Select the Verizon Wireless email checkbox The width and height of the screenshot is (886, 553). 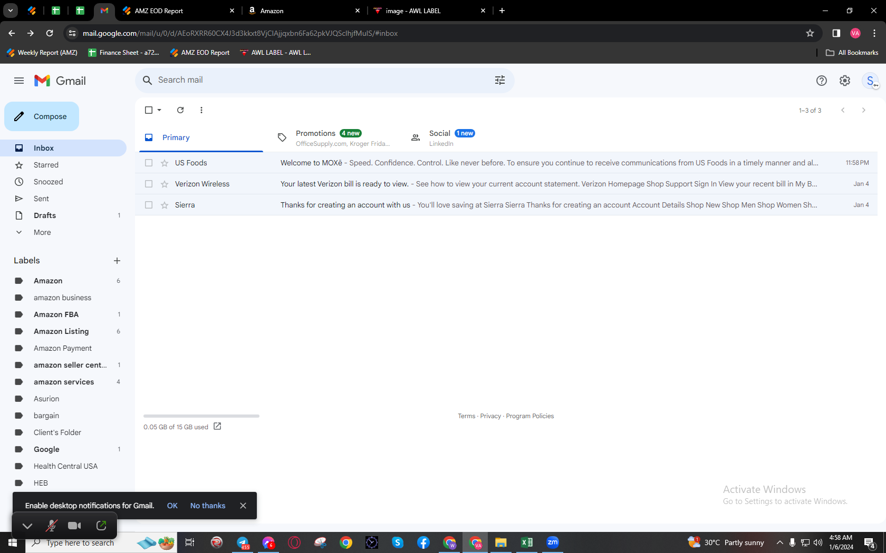point(149,184)
